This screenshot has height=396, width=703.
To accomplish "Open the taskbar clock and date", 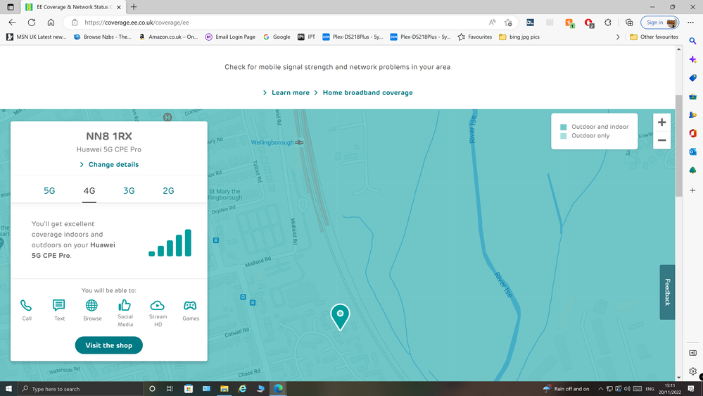I will tap(669, 389).
